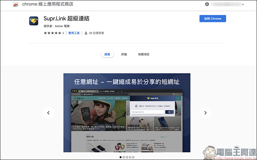Click the chrome 線上應用程式商店 header text

pyautogui.click(x=48, y=4)
